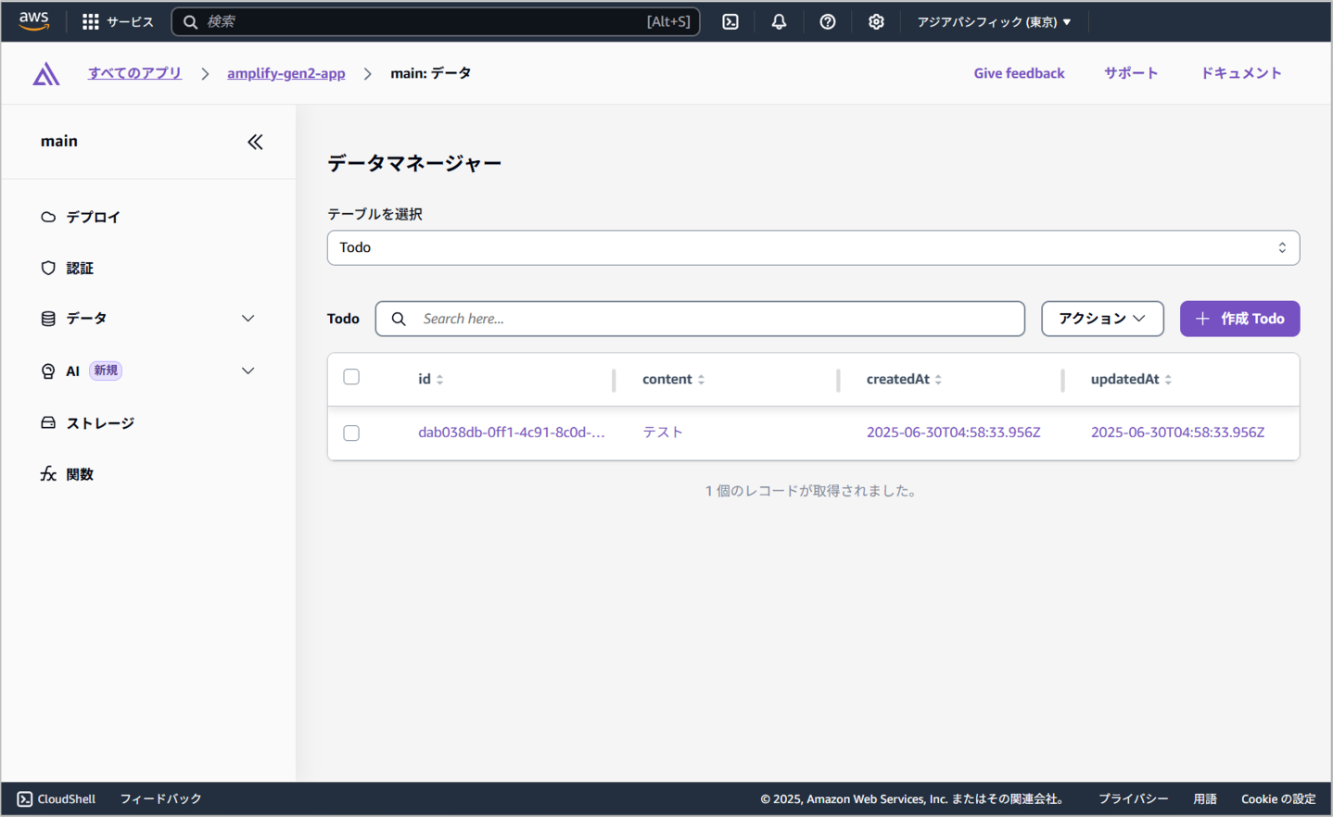The image size is (1333, 817).
Task: Open record id dab038db-0ff1-4c91-8c0d-...
Action: coord(511,433)
